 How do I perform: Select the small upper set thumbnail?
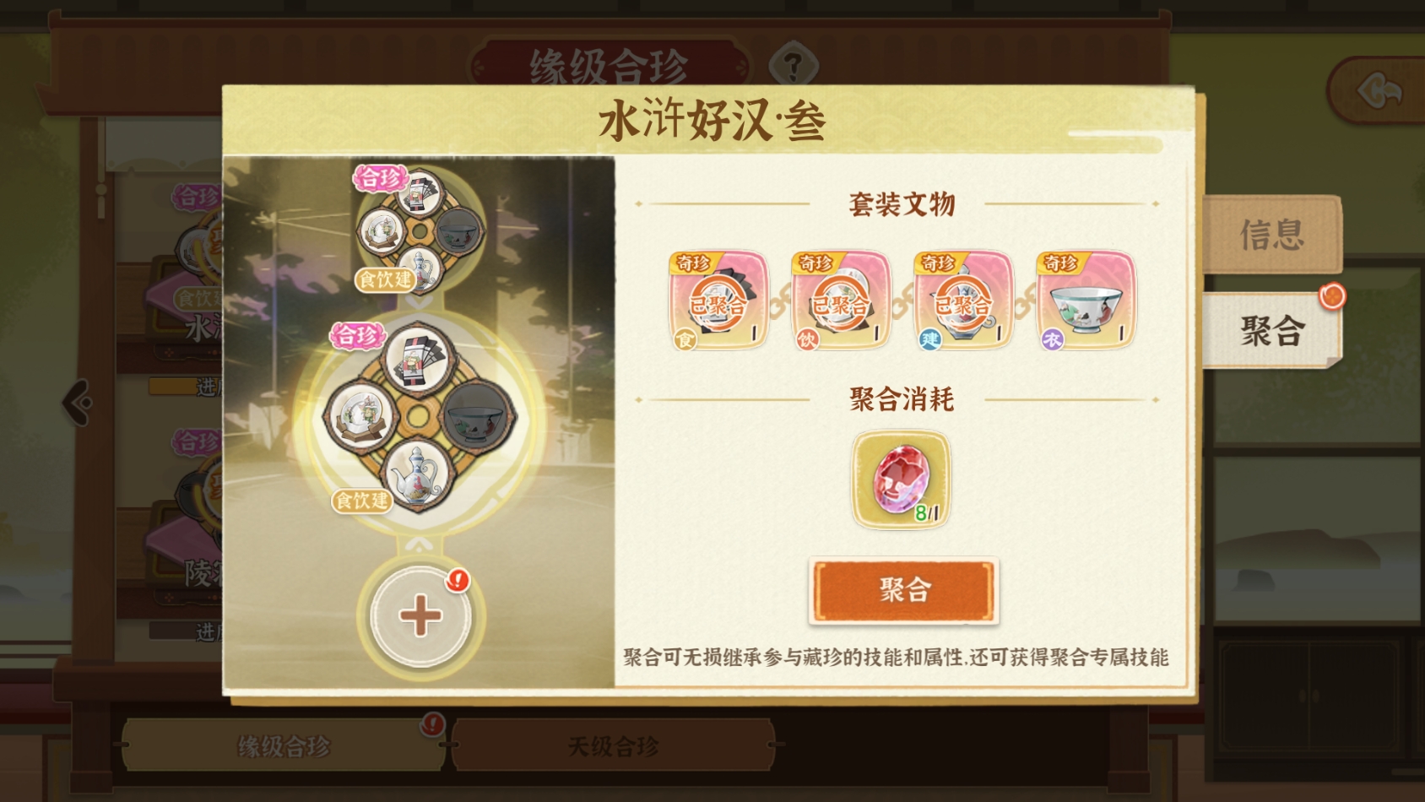pyautogui.click(x=420, y=230)
